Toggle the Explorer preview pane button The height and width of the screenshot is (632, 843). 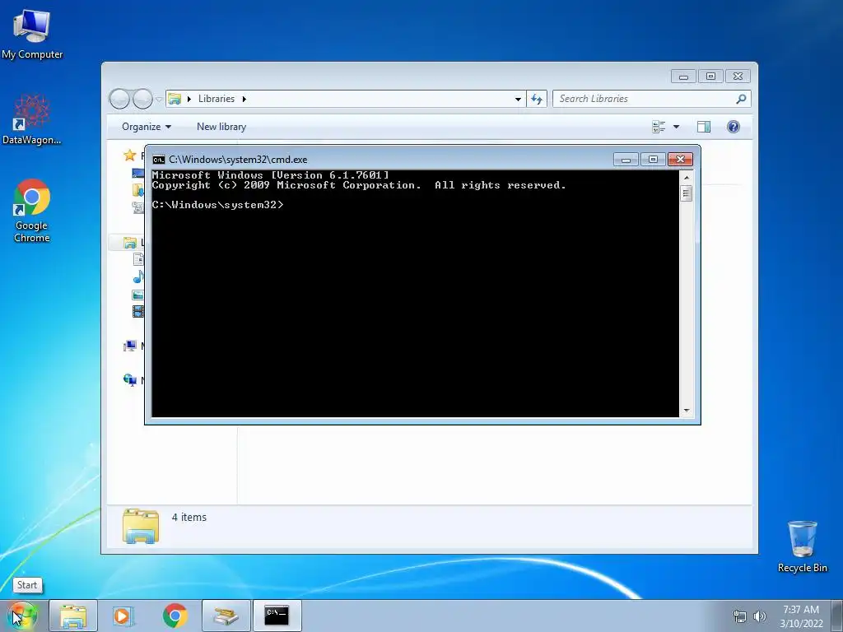click(x=704, y=127)
